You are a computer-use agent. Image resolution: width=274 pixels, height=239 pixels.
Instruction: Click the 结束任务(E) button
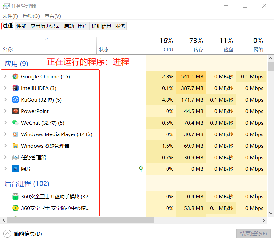click(253, 234)
